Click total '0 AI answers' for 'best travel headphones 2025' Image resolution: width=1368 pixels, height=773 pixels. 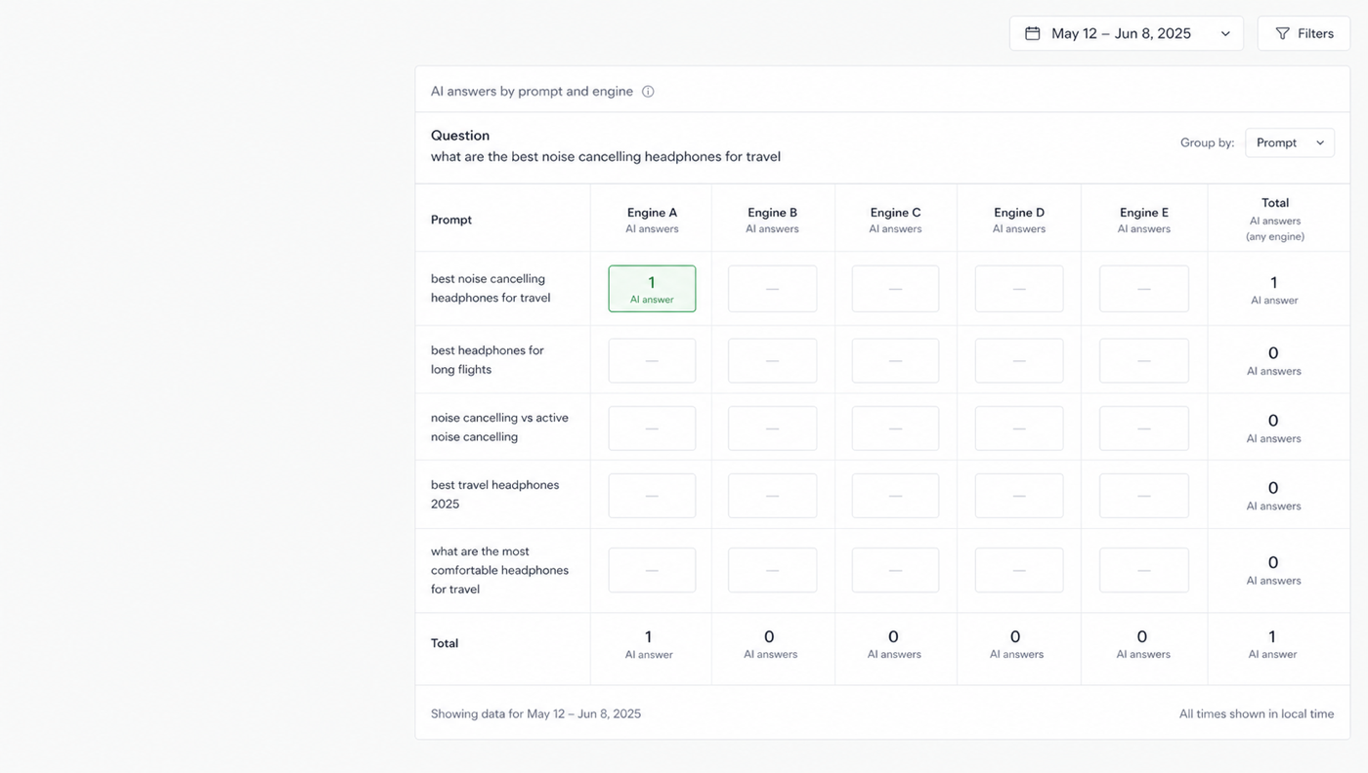coord(1273,495)
